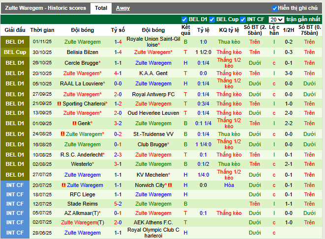This screenshot has height=239, width=325.
Task: Open the K.A.A. Gent team link
Action: 153,73
